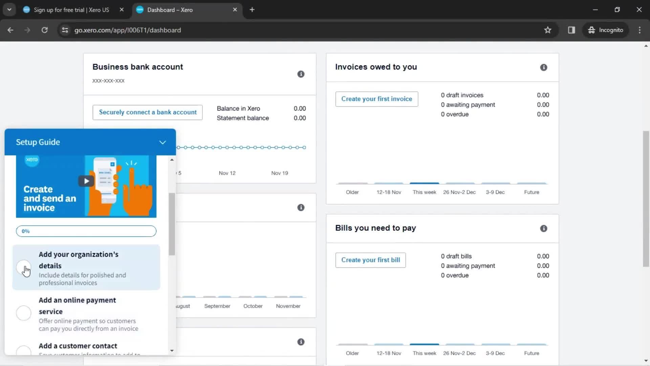
Task: Tick Add an online payment service circle
Action: point(24,313)
